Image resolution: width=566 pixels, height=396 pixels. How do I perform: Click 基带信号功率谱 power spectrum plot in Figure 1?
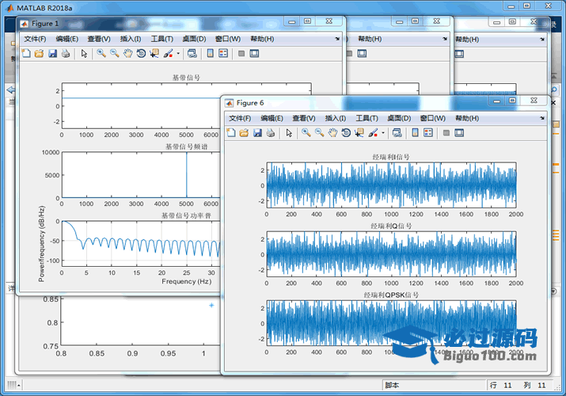tap(141, 244)
